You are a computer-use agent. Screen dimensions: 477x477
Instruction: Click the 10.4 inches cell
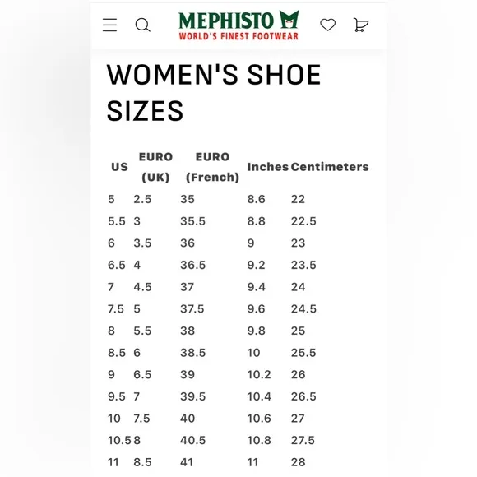click(259, 396)
